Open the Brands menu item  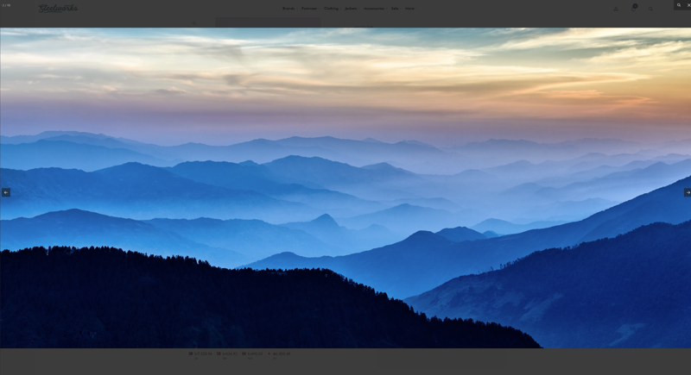point(288,9)
